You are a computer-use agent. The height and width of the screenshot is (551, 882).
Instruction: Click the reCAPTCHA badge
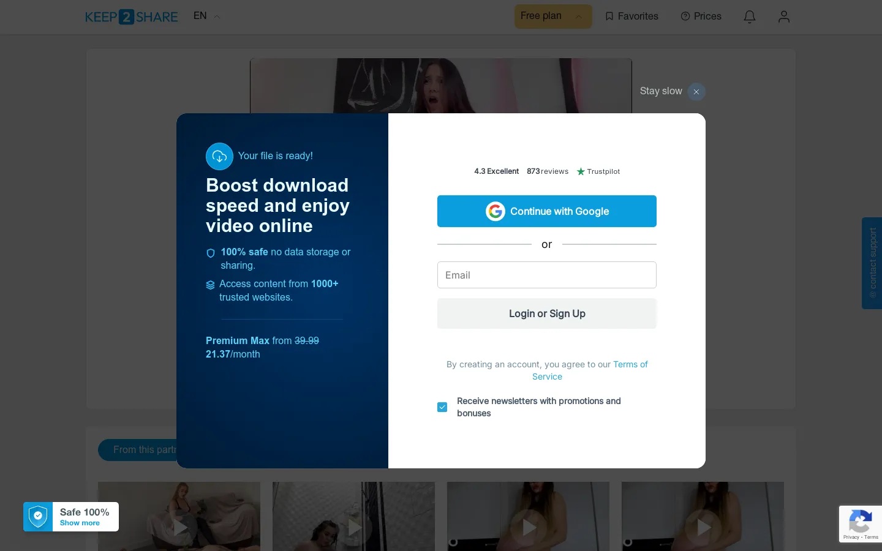coord(861,524)
